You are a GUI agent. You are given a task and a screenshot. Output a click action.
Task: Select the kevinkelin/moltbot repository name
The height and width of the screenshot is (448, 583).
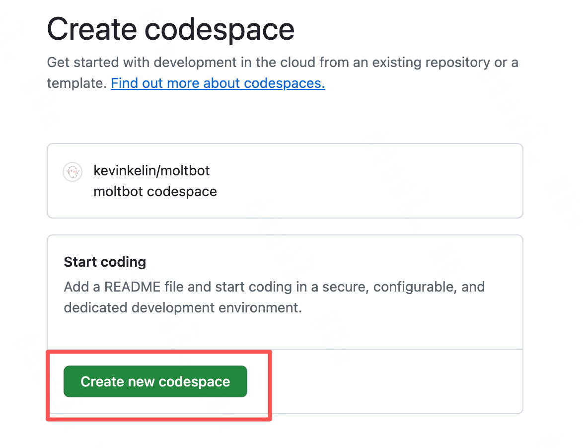151,171
